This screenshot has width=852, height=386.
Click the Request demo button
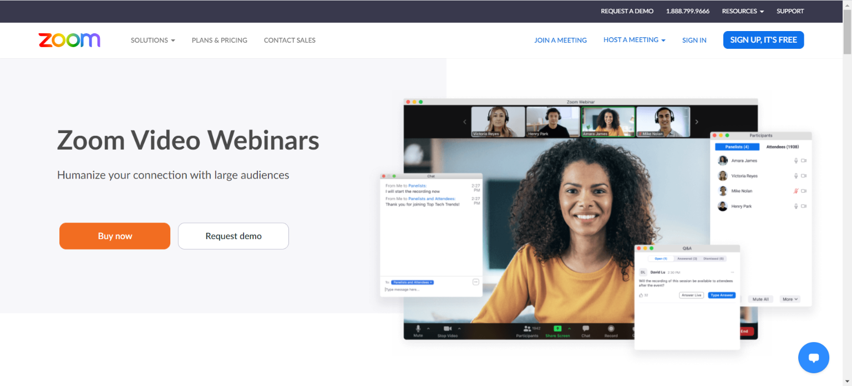(x=233, y=236)
